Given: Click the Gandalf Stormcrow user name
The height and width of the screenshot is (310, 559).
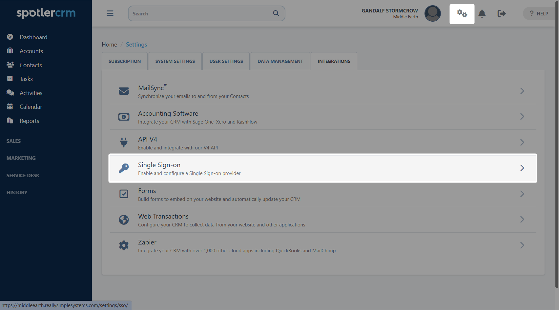Looking at the screenshot, I should [x=390, y=10].
